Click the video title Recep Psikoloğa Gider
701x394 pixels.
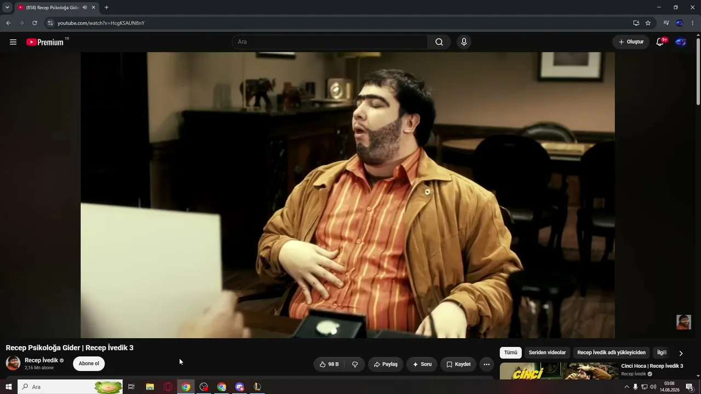click(70, 347)
